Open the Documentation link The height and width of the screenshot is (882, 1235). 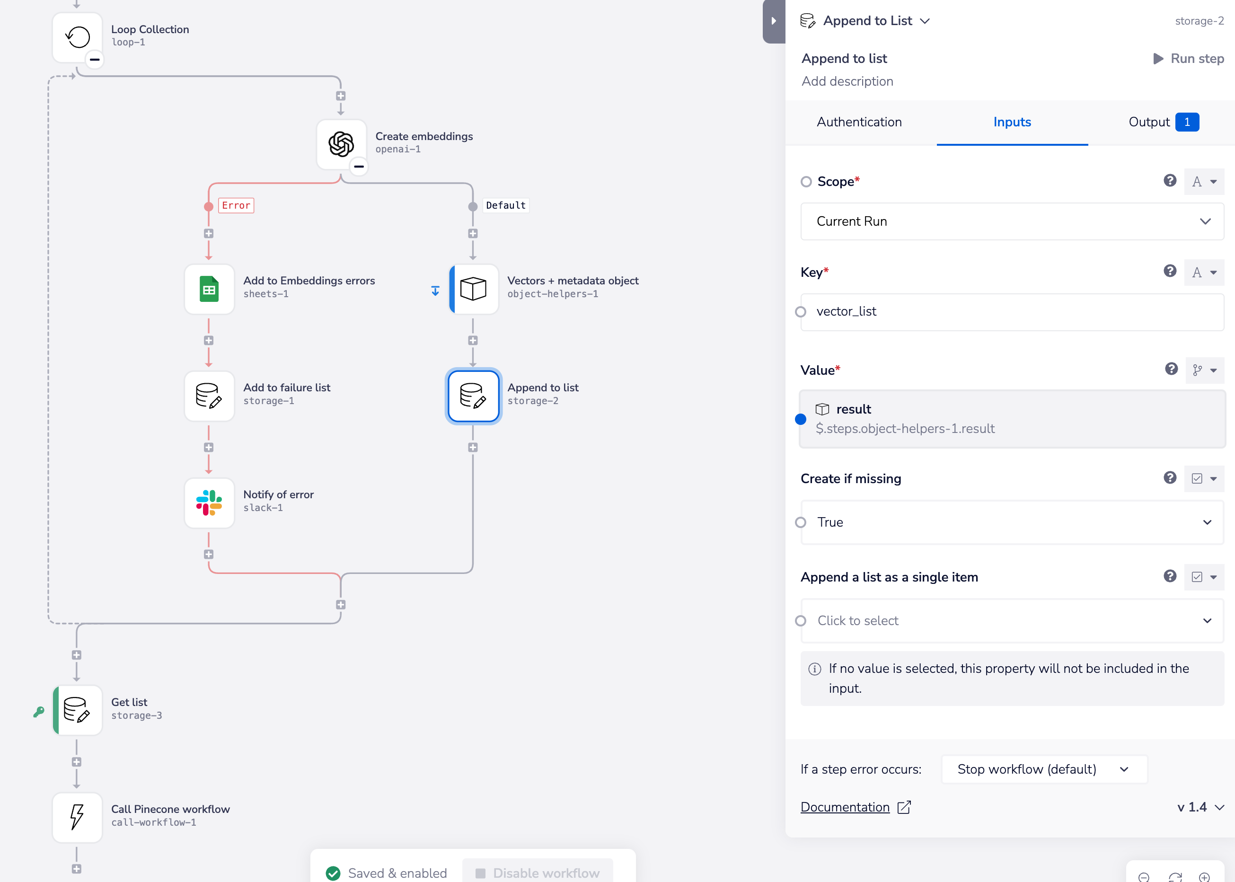[x=845, y=807]
